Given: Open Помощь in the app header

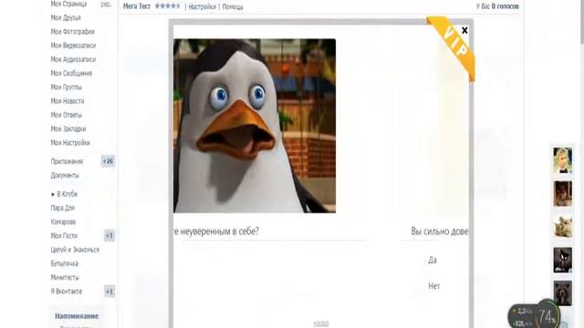Looking at the screenshot, I should click(233, 6).
